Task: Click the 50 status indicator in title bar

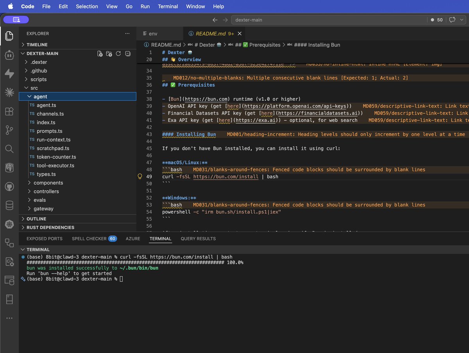Action: (437, 20)
